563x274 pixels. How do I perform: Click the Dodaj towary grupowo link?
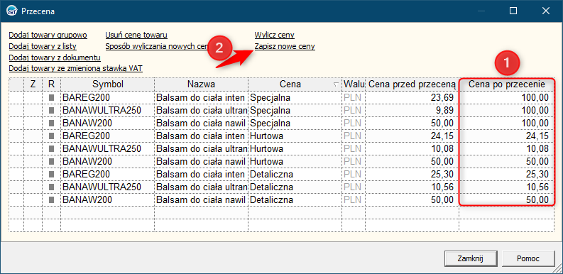pos(48,35)
